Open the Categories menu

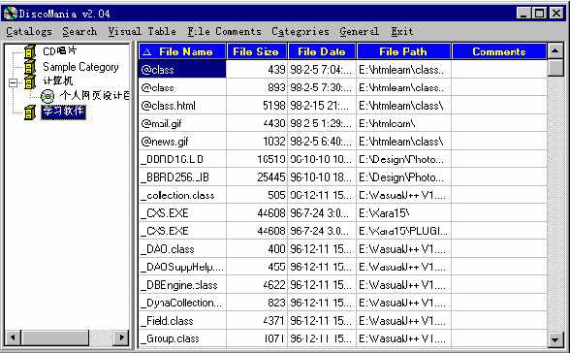[301, 32]
